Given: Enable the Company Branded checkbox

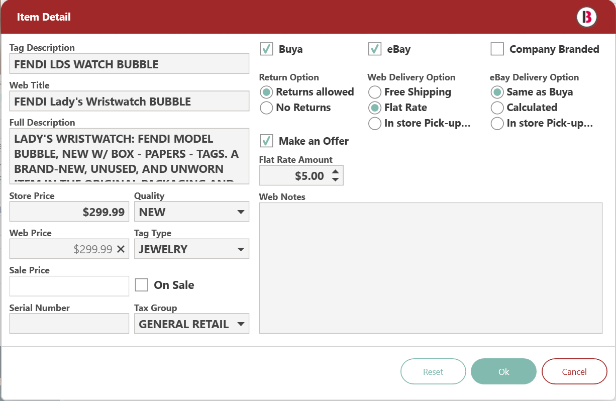Looking at the screenshot, I should tap(497, 49).
